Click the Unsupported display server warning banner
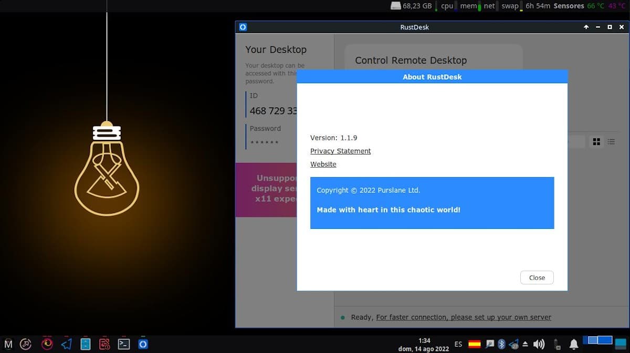The image size is (630, 353). point(266,190)
